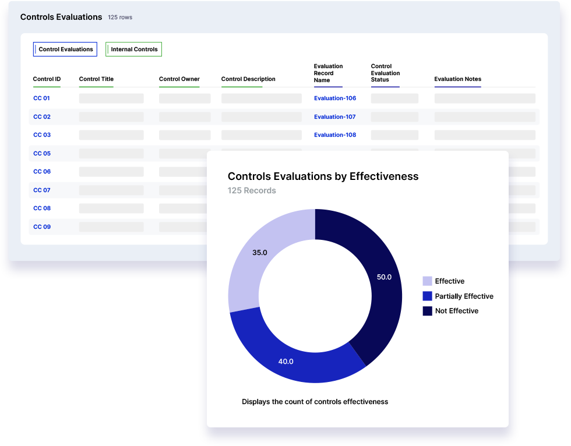Open the CC 09 control link
This screenshot has height=446, width=571.
point(42,227)
